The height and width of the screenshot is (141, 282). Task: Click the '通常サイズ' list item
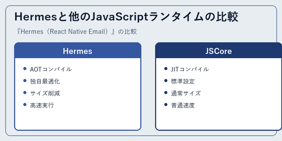183,93
